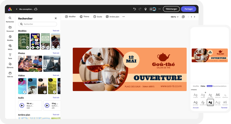Viewport: 231px width, 124px height.
Task: Open Éléments in the left sidebar
Action: coord(10,65)
